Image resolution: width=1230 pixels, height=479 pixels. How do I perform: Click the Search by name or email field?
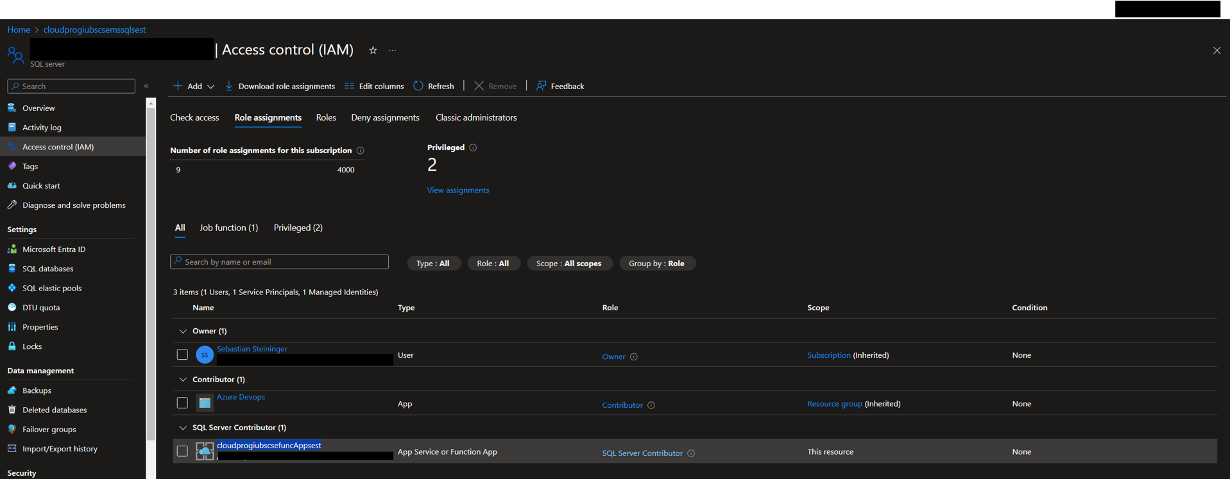pos(279,262)
